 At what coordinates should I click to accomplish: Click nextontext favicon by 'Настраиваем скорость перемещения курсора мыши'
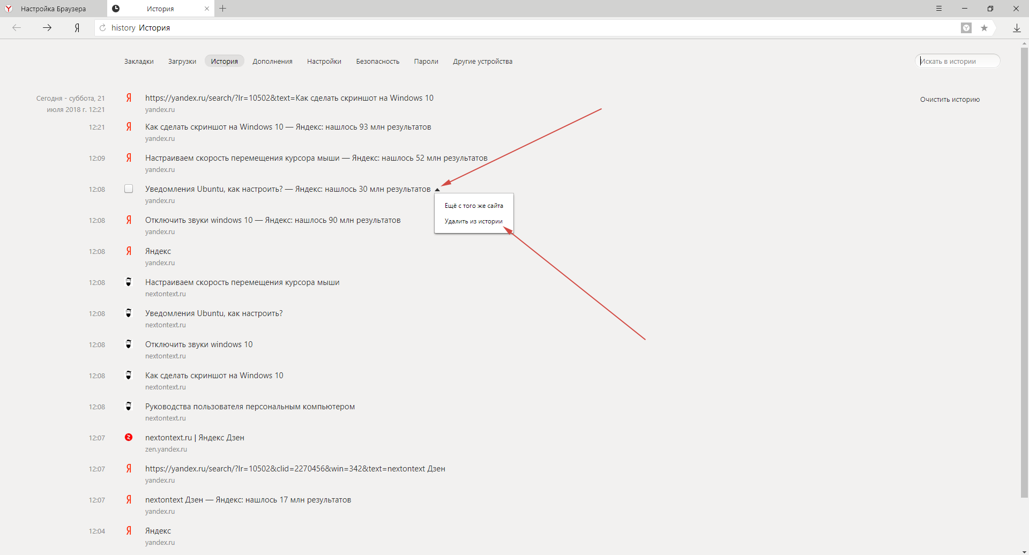coord(129,282)
